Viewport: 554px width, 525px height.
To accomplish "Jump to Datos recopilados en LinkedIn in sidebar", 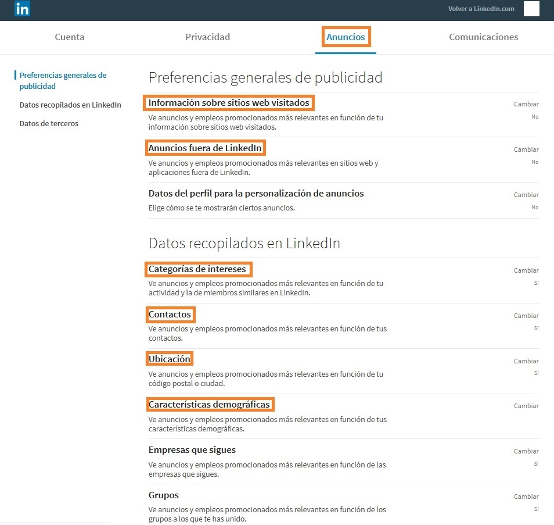I will (70, 105).
